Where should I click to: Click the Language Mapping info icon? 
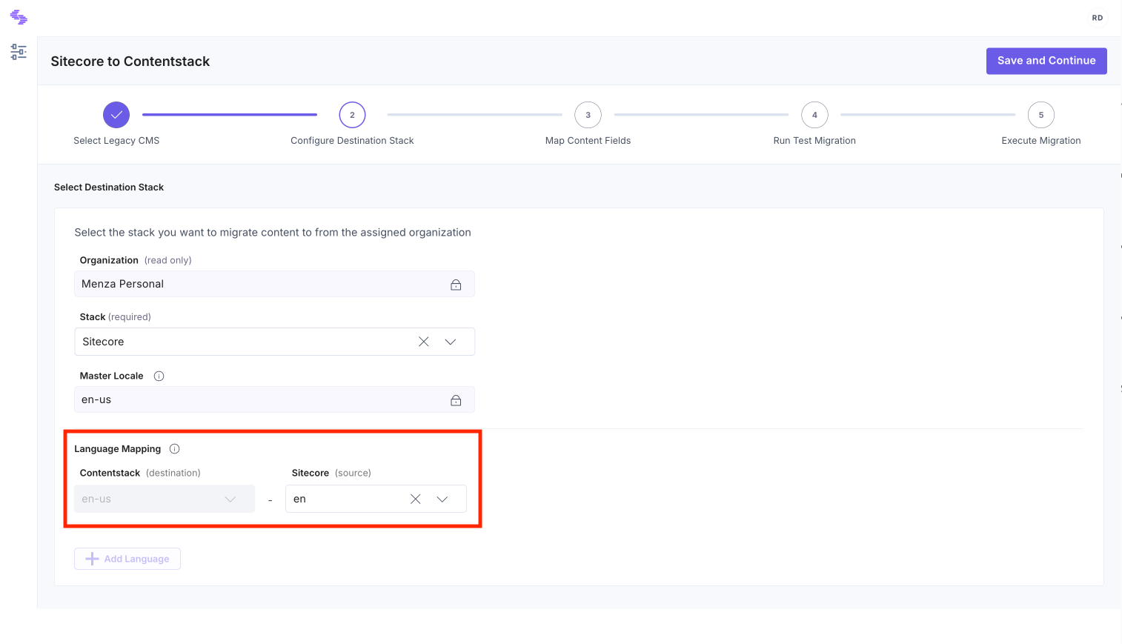tap(175, 448)
